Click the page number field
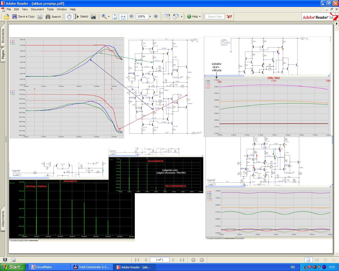 (159, 260)
